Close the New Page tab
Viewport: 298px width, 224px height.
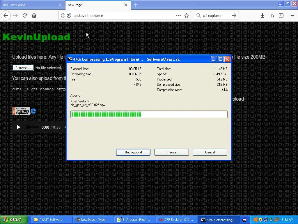click(x=126, y=5)
